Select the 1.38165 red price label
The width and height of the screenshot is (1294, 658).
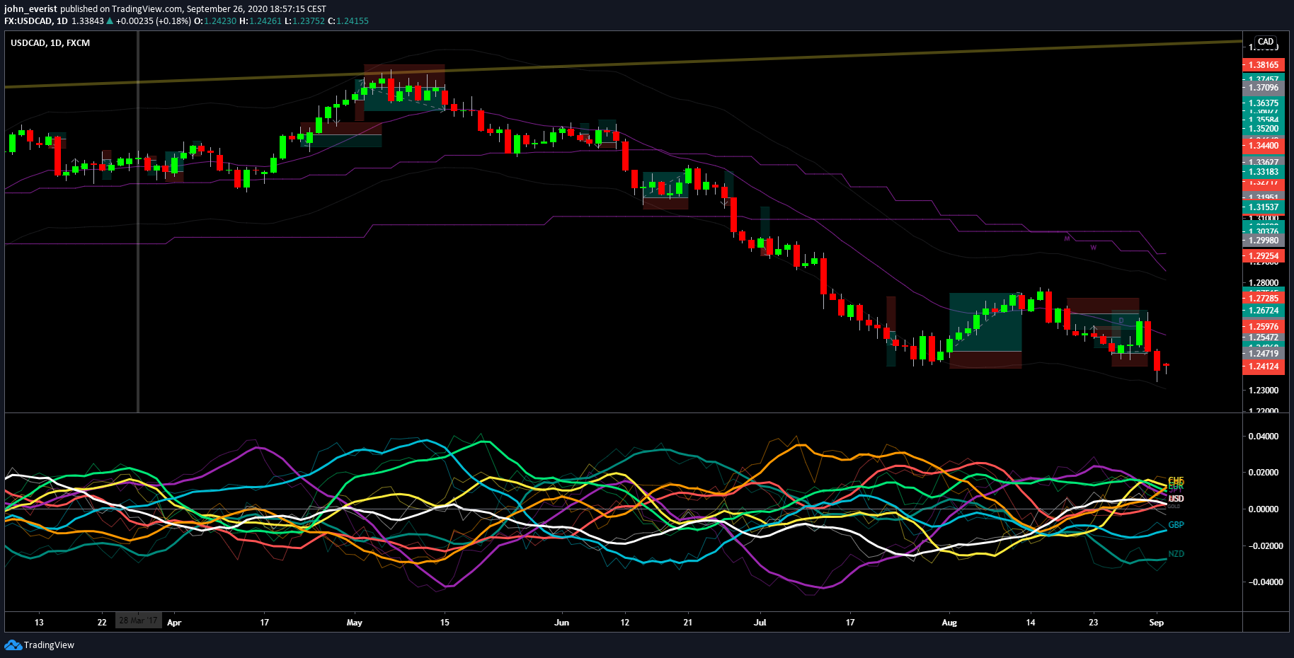pos(1264,65)
